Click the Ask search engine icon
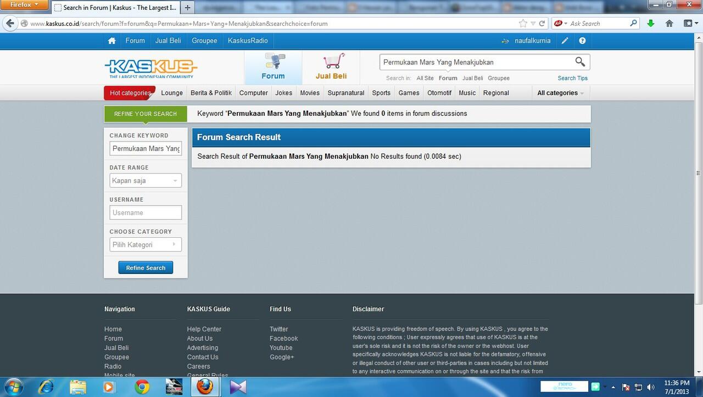The width and height of the screenshot is (703, 397). [x=558, y=24]
